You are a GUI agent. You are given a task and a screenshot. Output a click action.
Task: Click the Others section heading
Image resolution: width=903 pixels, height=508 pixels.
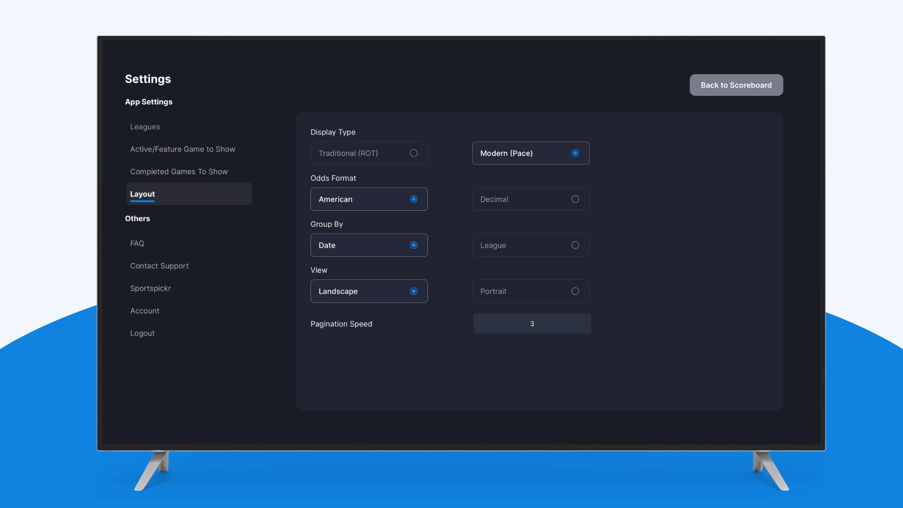(x=137, y=219)
